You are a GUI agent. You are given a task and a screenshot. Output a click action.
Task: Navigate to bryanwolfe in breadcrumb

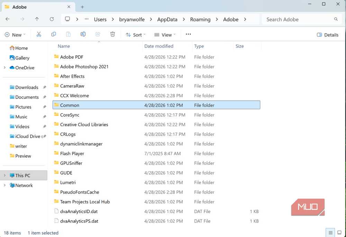coord(132,19)
